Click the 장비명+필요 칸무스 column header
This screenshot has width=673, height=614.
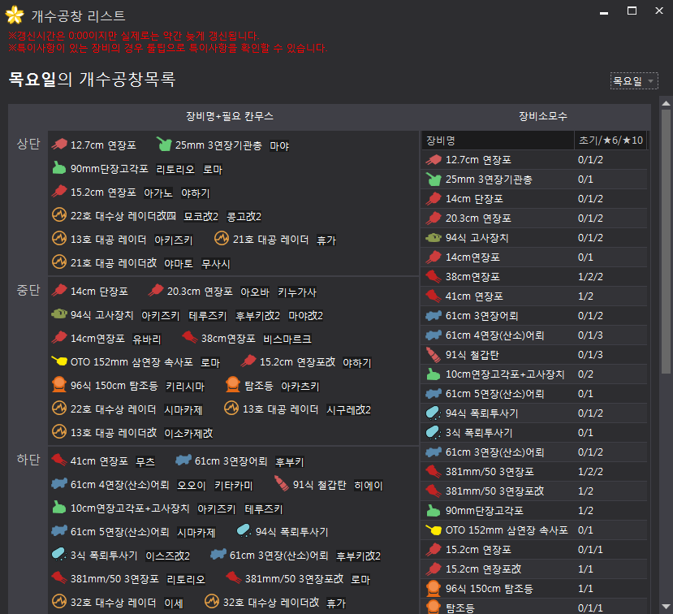click(x=230, y=116)
